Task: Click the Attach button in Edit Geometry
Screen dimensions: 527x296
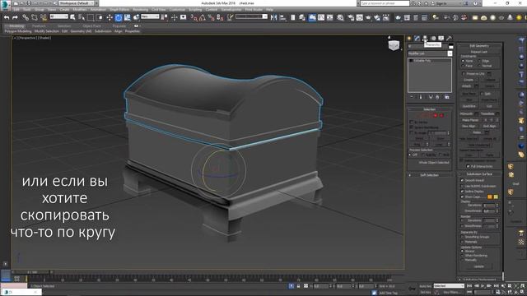Action: [467, 86]
